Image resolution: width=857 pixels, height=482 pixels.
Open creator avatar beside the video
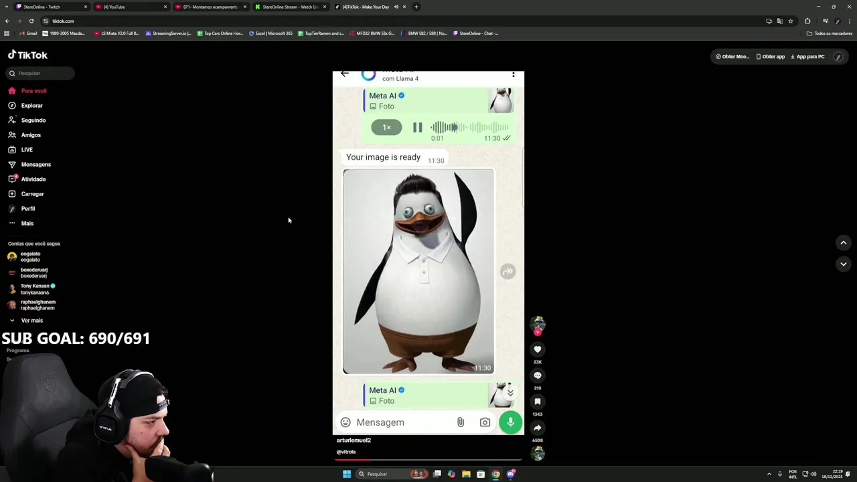tap(538, 325)
